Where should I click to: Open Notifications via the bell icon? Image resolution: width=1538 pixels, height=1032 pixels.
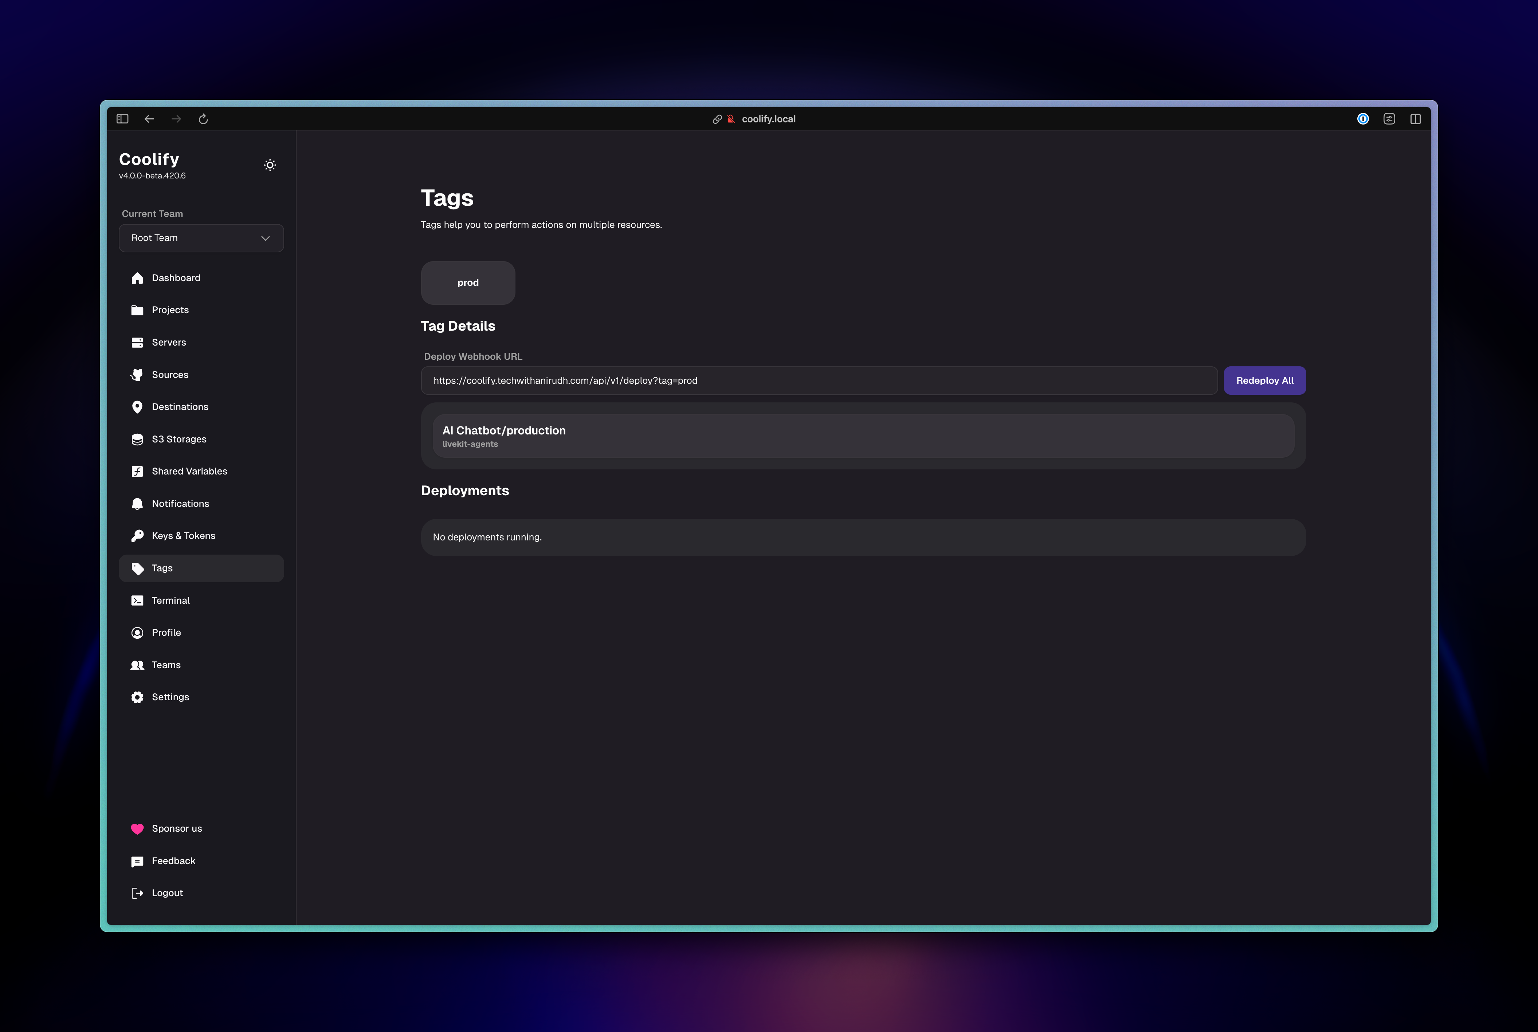click(x=137, y=504)
